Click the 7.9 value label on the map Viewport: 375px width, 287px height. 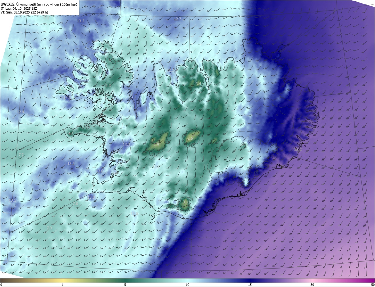coord(49,228)
